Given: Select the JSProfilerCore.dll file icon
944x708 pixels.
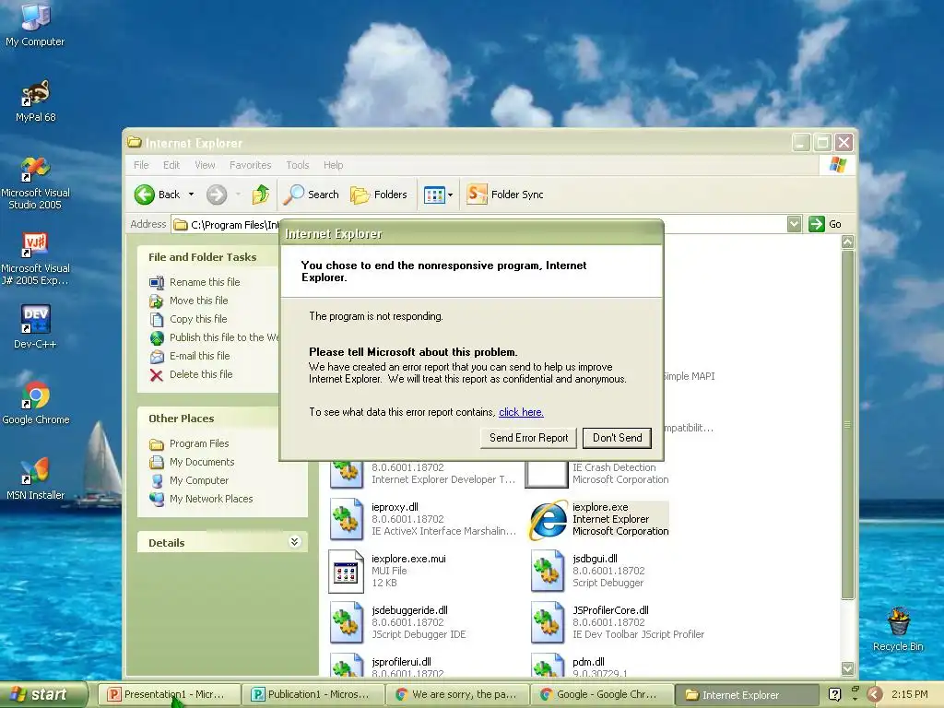Looking at the screenshot, I should [x=548, y=622].
